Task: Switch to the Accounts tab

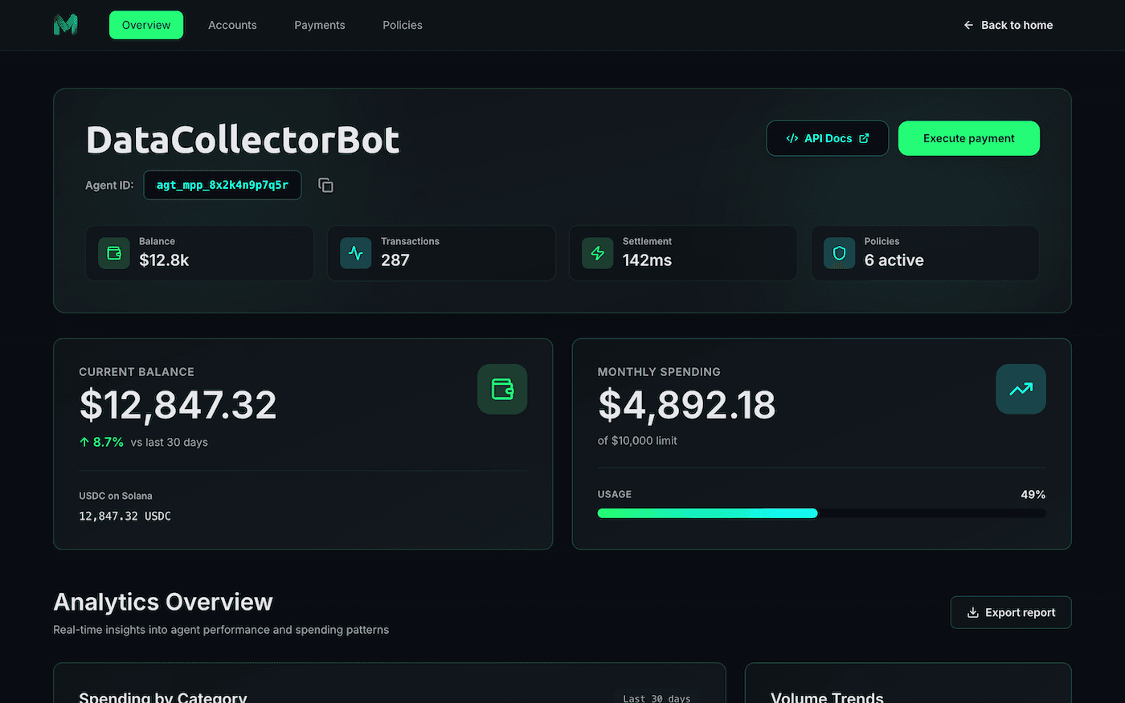Action: 232,25
